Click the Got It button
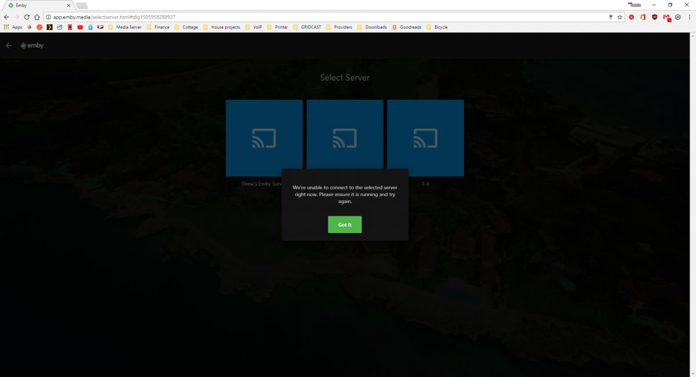Screen dimensions: 696x377 345,224
